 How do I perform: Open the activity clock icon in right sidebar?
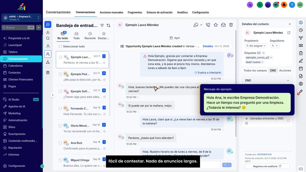click(301, 30)
